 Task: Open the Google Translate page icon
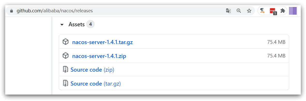(x=228, y=11)
